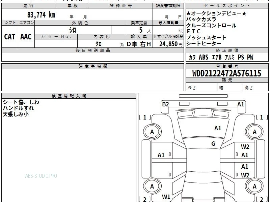Select the シートヒーター sales point
Screen dimensions: 270x202
point(204,44)
